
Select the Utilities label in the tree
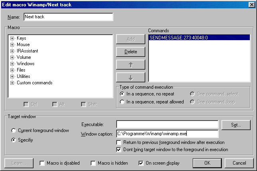point(24,76)
